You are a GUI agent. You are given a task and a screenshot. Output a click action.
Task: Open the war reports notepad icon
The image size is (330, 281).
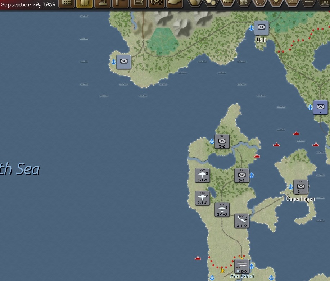[139, 4]
